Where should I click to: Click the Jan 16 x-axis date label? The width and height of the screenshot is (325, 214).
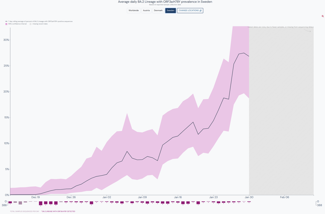point(178,197)
